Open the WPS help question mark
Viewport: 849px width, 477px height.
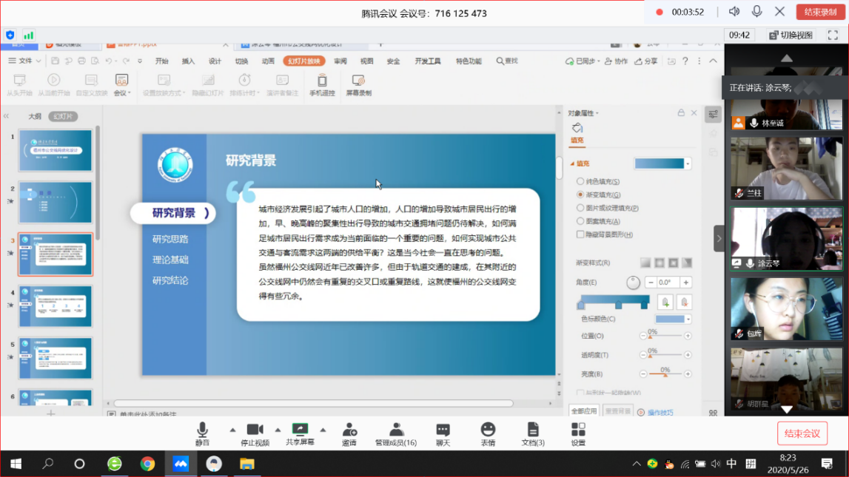point(685,61)
